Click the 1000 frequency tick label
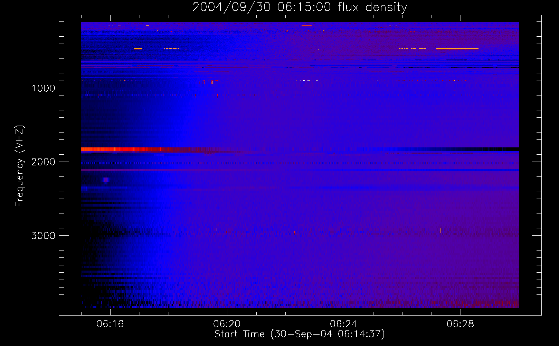559x346 pixels. pyautogui.click(x=43, y=88)
